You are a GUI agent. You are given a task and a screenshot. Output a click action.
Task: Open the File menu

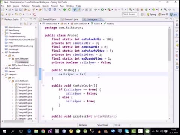[x=3, y=6]
